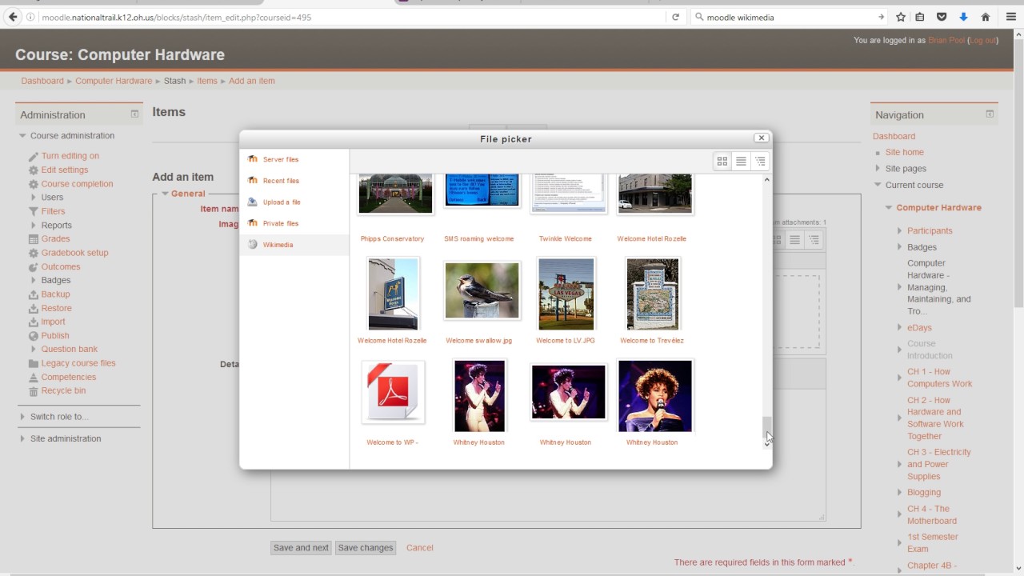Open the CH 1 - How Computers Work link
The height and width of the screenshot is (576, 1024).
(x=939, y=378)
